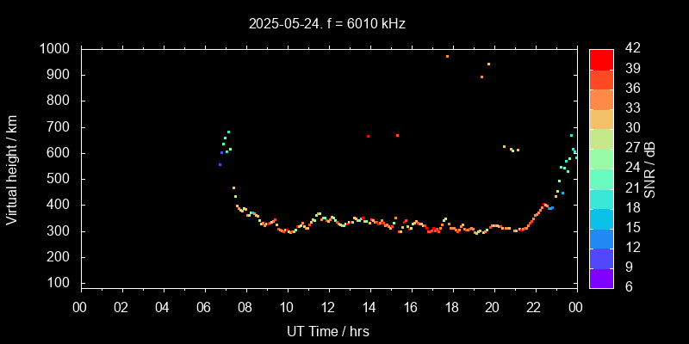Click the '100' tick label on height axis
This screenshot has width=689, height=344.
coord(60,283)
